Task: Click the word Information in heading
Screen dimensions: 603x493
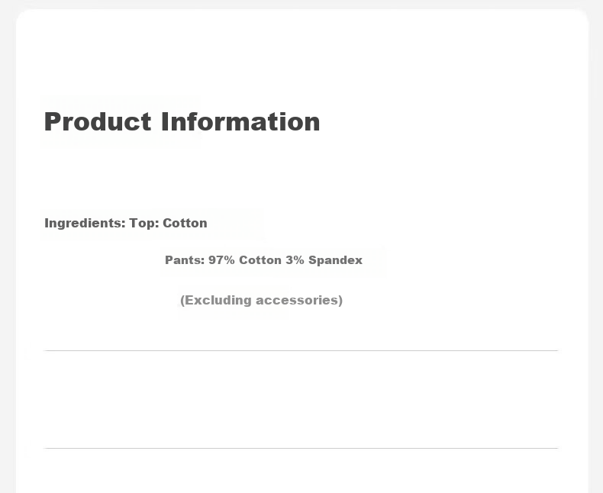Action: [x=240, y=122]
